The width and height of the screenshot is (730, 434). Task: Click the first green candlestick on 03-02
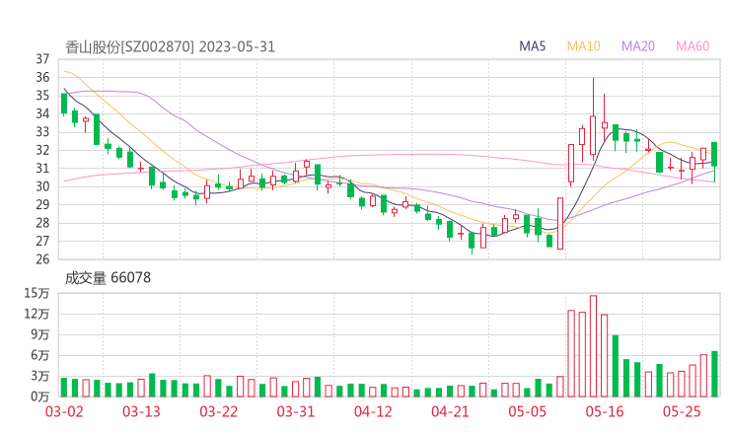pos(64,104)
